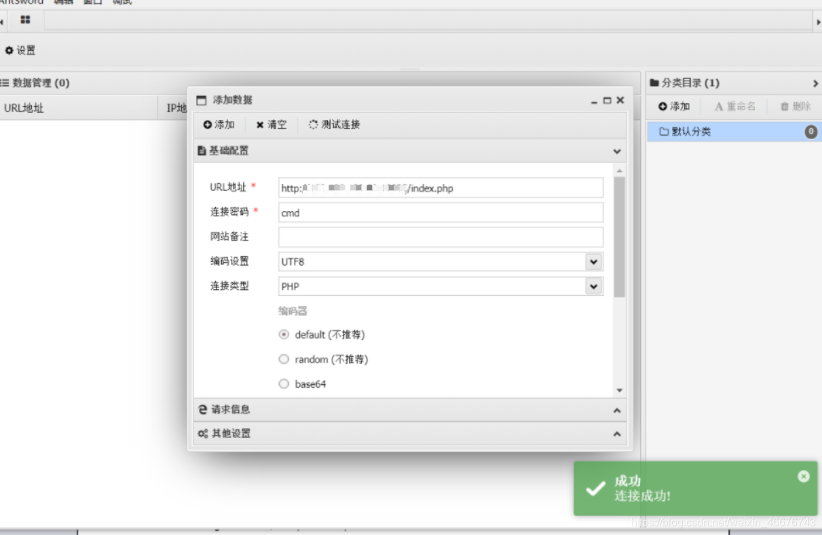Click the success checkmark icon

(x=595, y=488)
